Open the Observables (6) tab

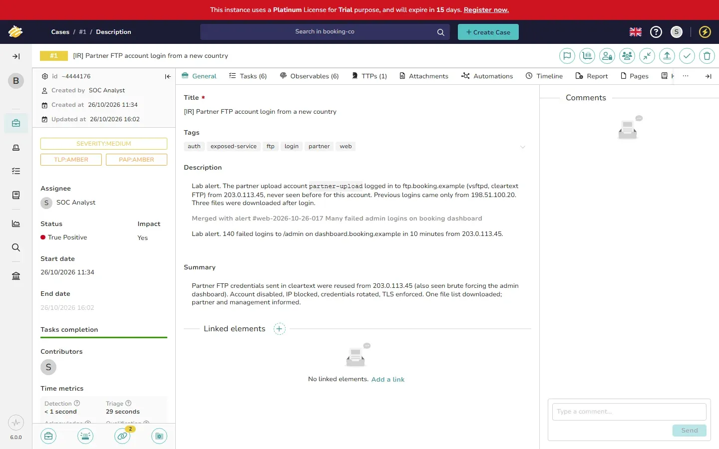(310, 76)
